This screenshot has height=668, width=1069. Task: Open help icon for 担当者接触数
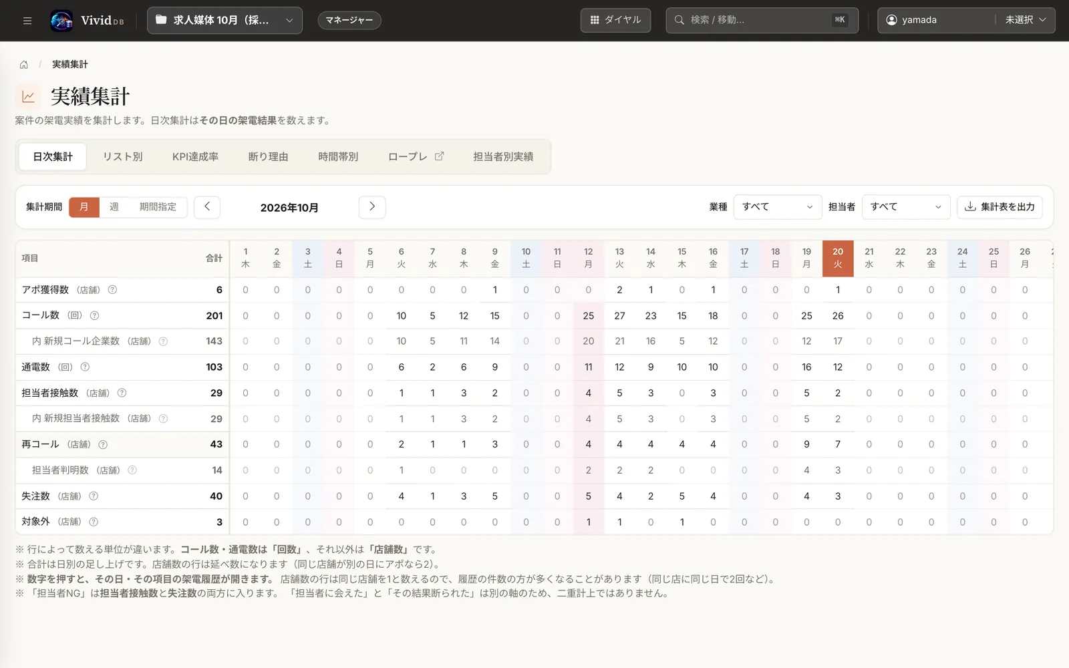[x=122, y=393]
